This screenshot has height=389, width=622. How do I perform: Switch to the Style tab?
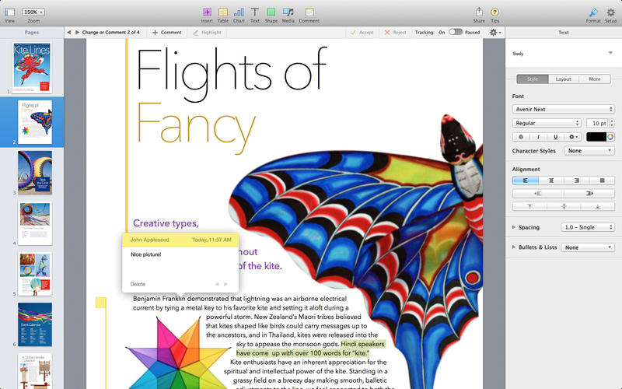[533, 79]
